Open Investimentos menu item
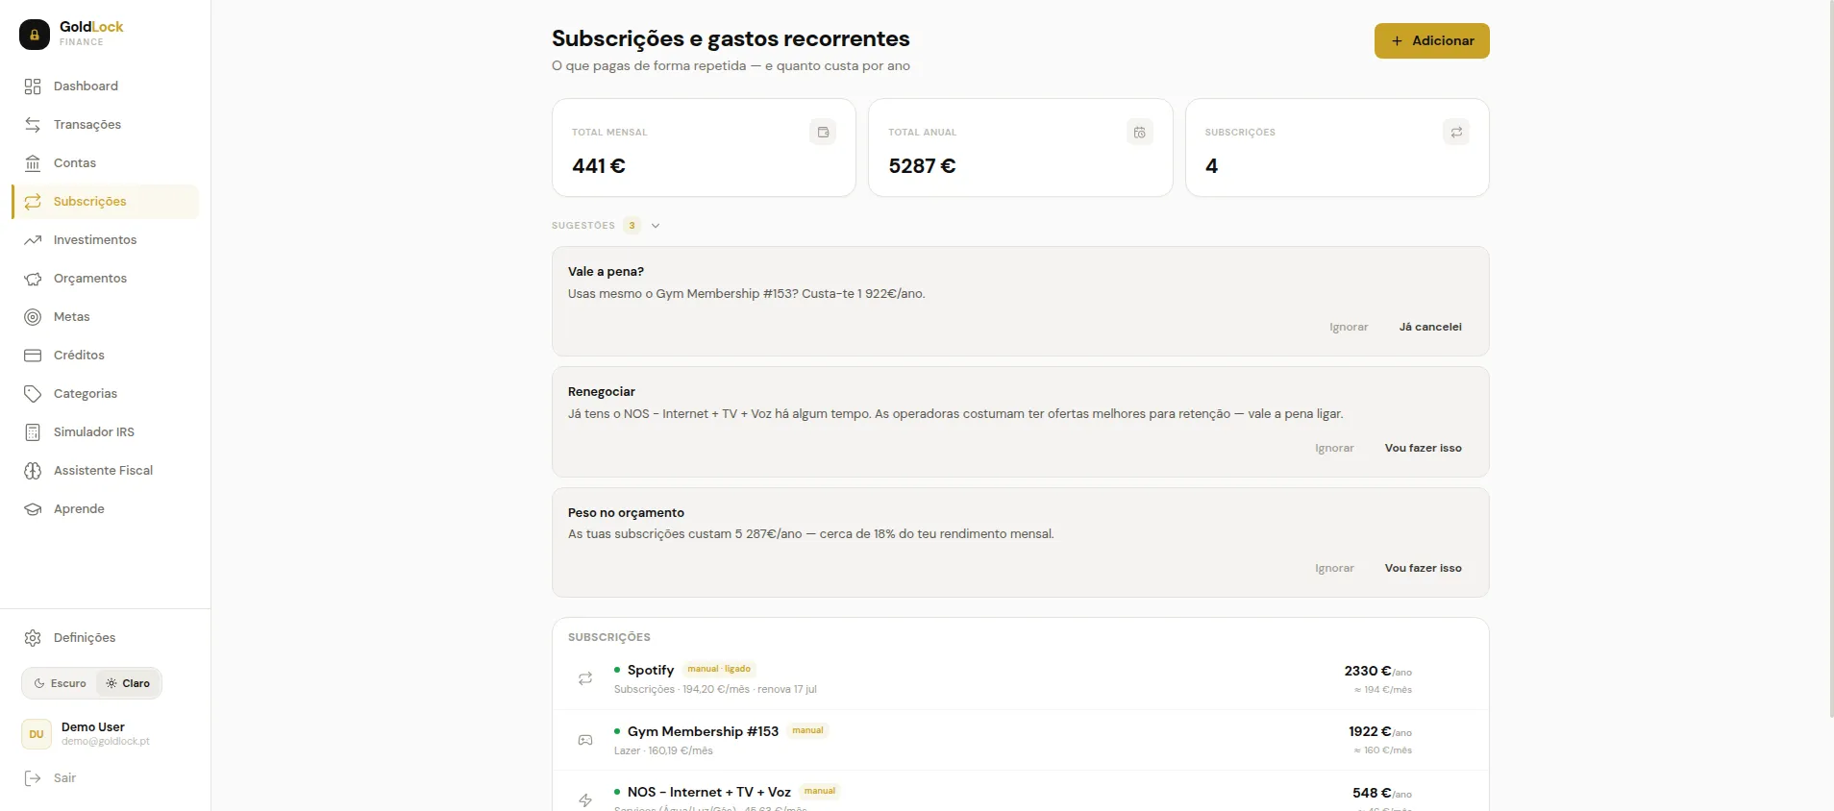 (x=106, y=240)
